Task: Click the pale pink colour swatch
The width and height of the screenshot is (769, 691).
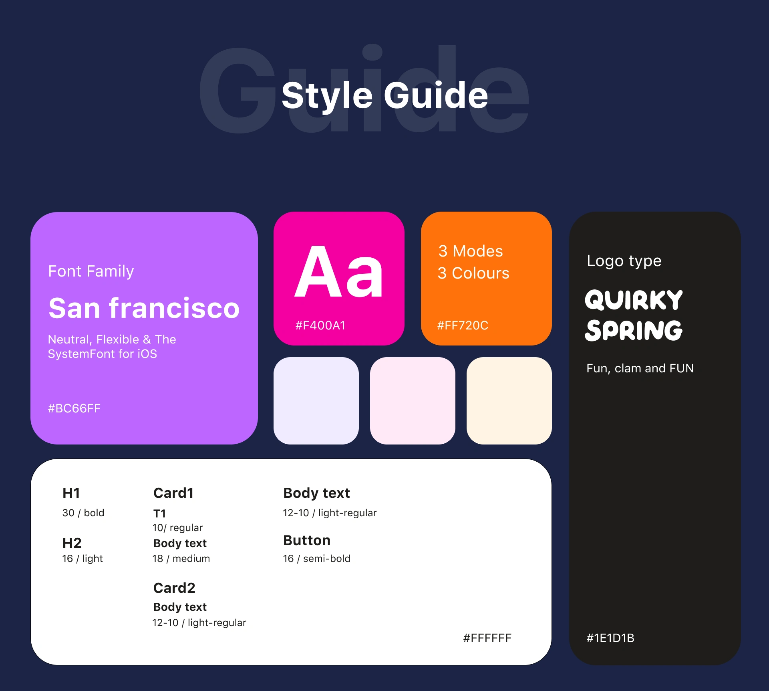Action: [x=413, y=400]
